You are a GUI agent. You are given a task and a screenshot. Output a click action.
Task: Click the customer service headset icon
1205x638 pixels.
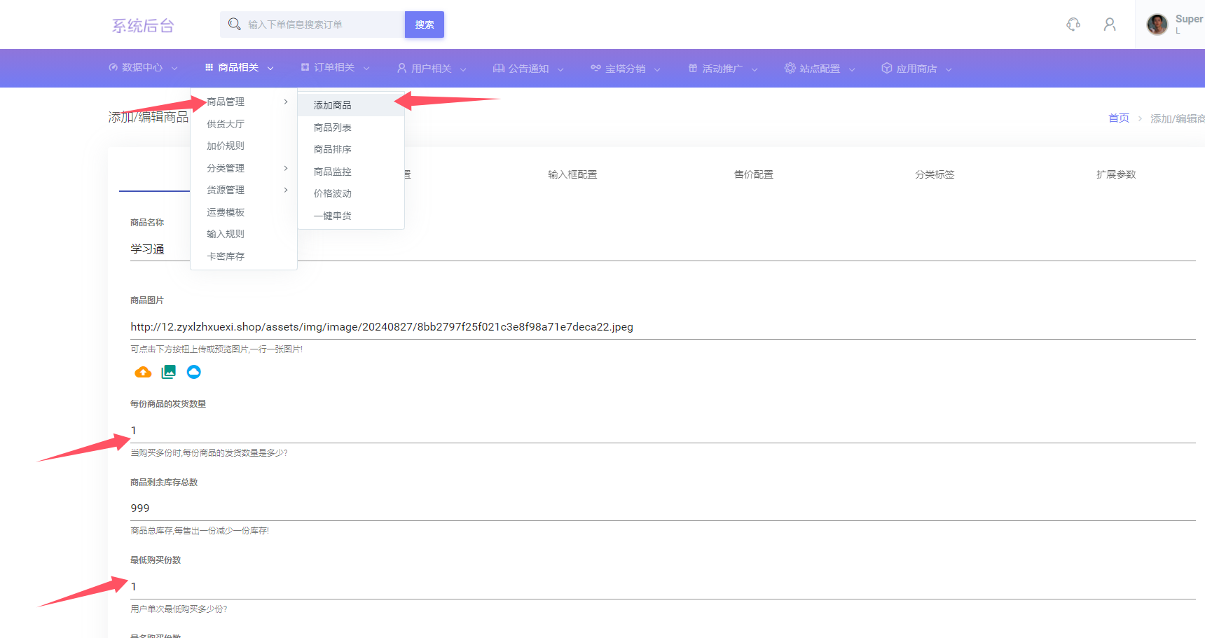1073,25
